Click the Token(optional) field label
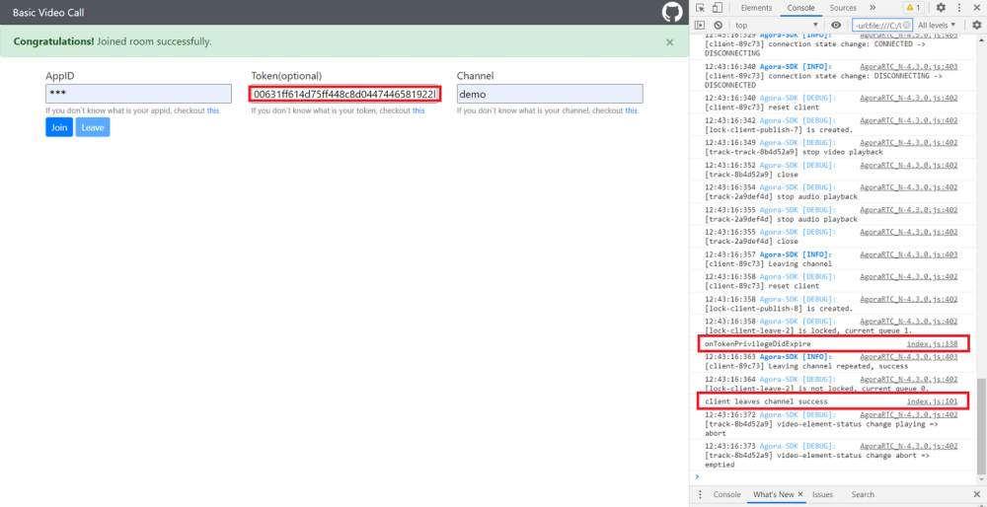This screenshot has width=987, height=507. [x=286, y=76]
